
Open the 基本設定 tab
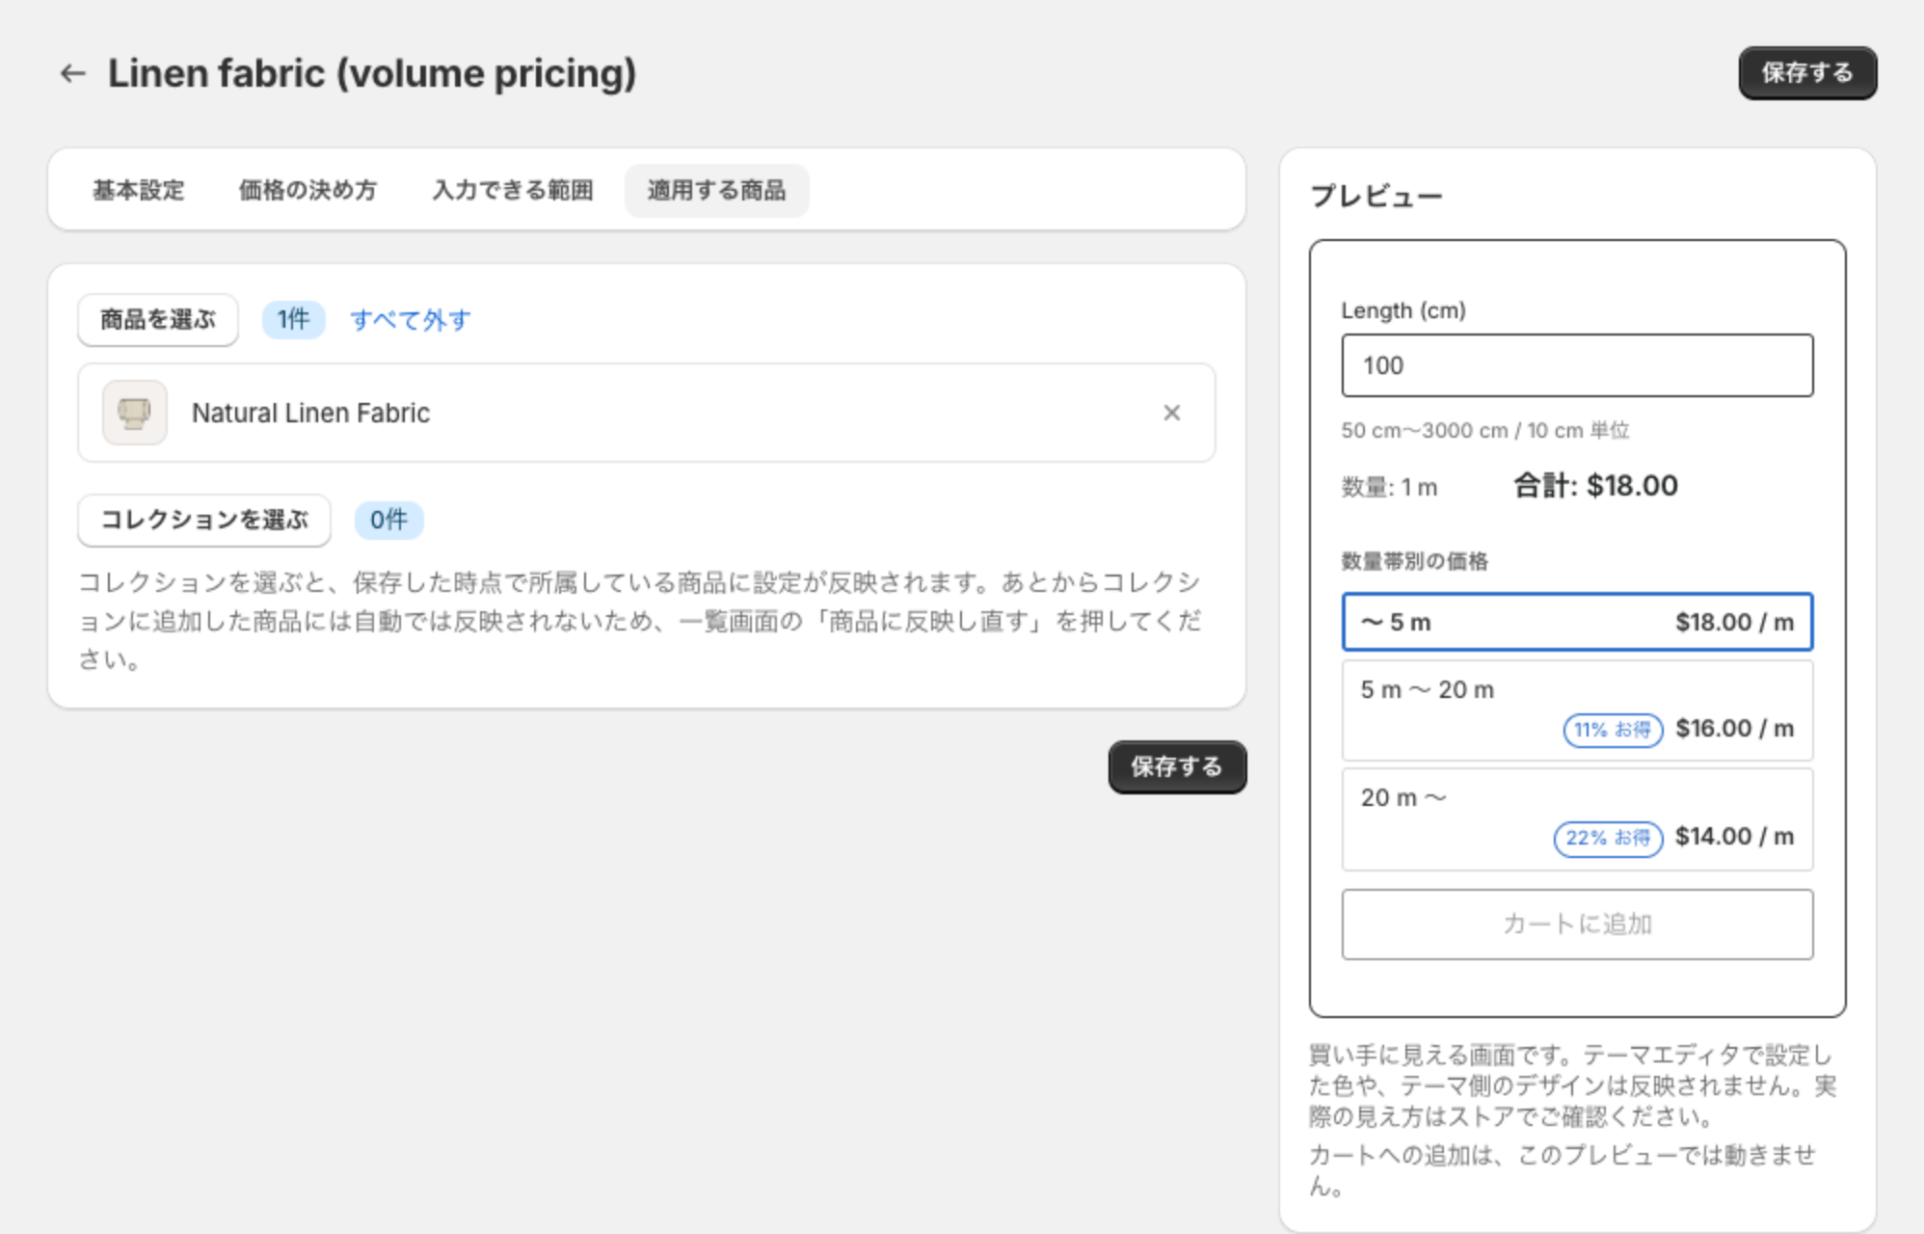[x=138, y=190]
